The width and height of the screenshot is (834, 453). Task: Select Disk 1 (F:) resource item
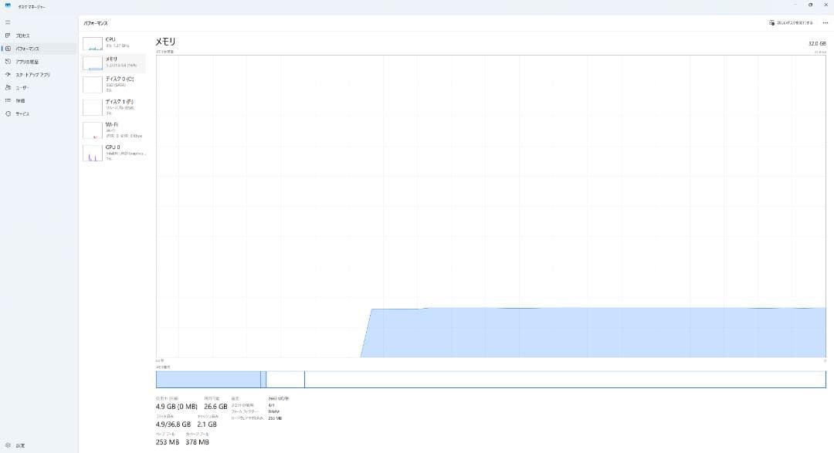[114, 106]
